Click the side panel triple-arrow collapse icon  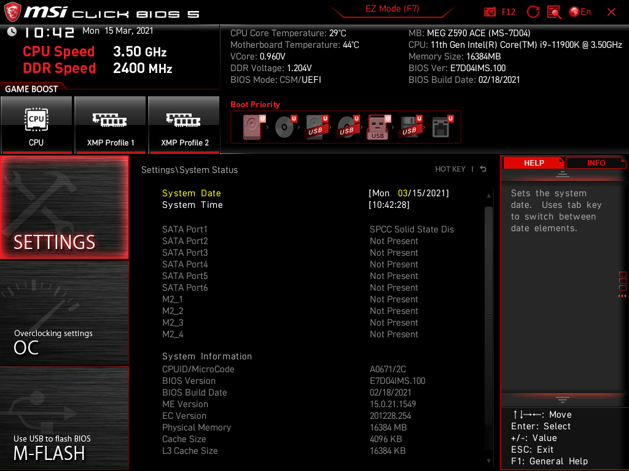coord(622,296)
